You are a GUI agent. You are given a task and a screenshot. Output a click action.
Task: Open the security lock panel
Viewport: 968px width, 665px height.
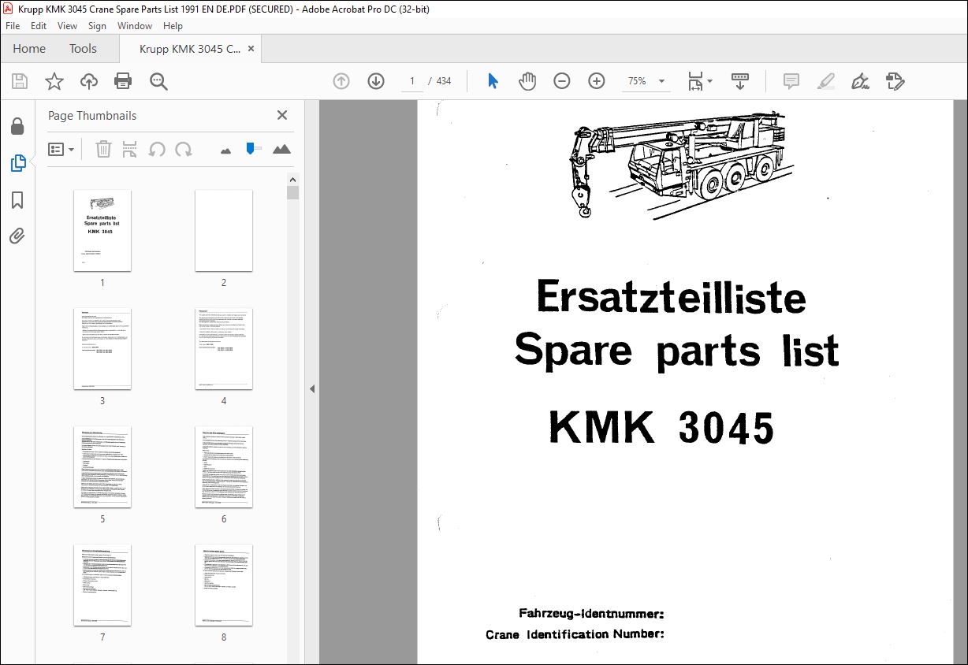pos(17,126)
